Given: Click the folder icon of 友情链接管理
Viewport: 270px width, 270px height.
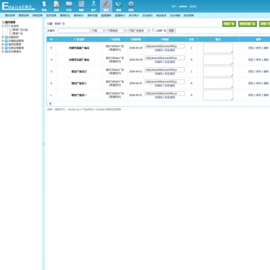Looking at the screenshot, I should coord(7,40).
